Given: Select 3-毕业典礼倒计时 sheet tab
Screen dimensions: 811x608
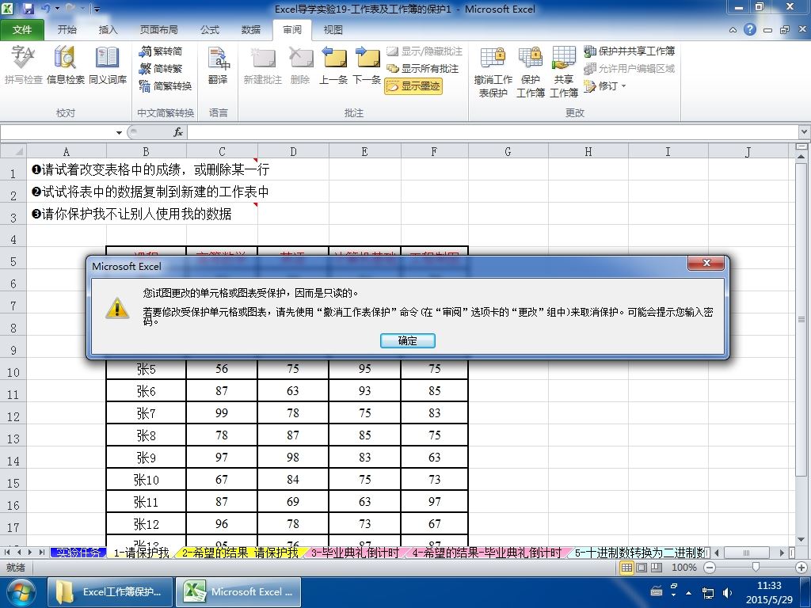Looking at the screenshot, I should [x=355, y=553].
